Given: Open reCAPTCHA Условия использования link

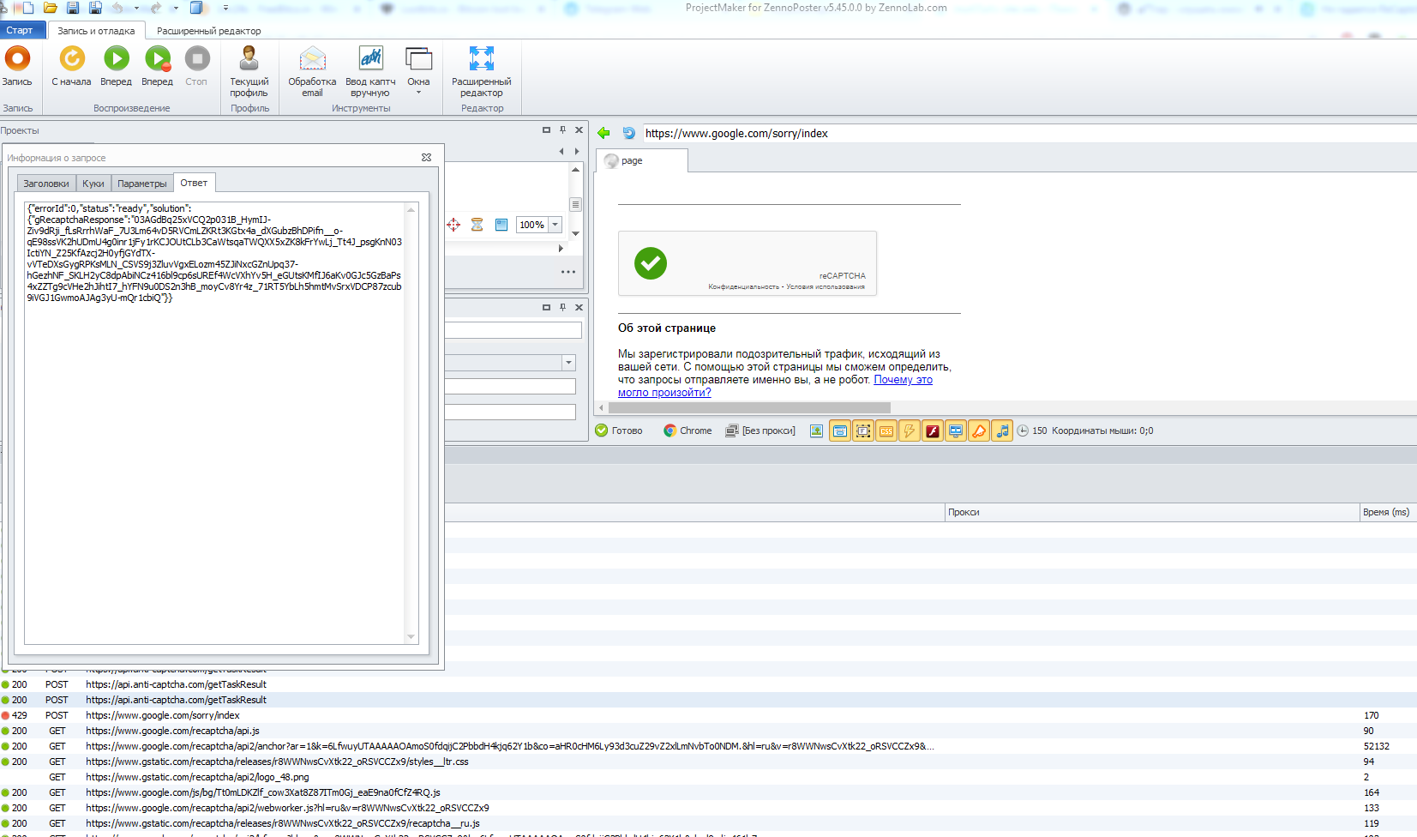Looking at the screenshot, I should point(826,287).
